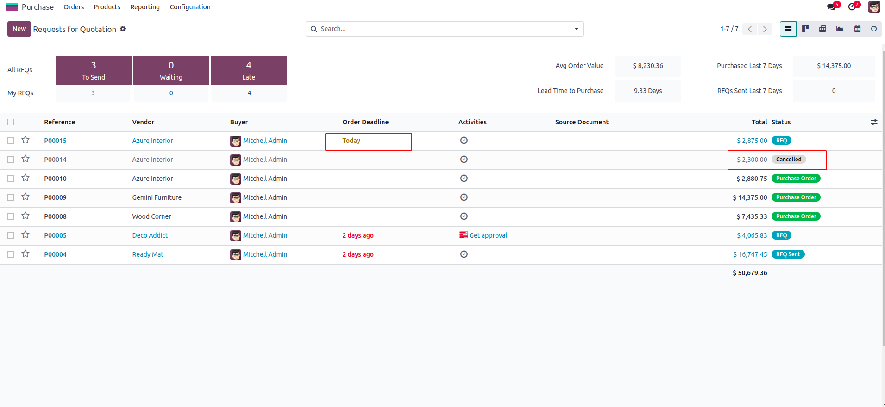Open the Configuration menu
This screenshot has height=407, width=885.
pos(190,7)
